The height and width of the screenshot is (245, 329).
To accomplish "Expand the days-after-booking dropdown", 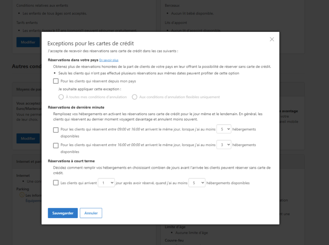I will [x=107, y=183].
